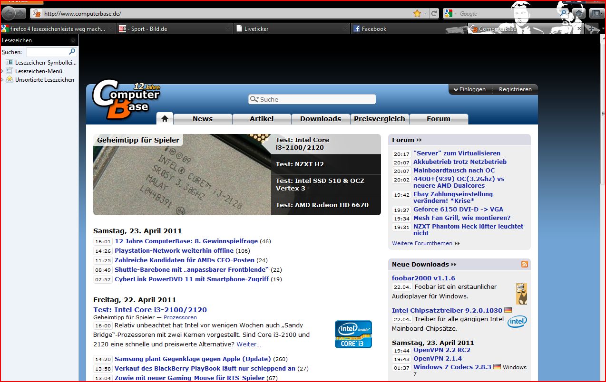The height and width of the screenshot is (382, 606).
Task: Open 'Playstation-Network weiterhin offline' article
Action: 174,251
